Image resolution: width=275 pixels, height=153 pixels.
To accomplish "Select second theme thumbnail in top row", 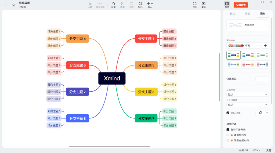I will coord(248,55).
